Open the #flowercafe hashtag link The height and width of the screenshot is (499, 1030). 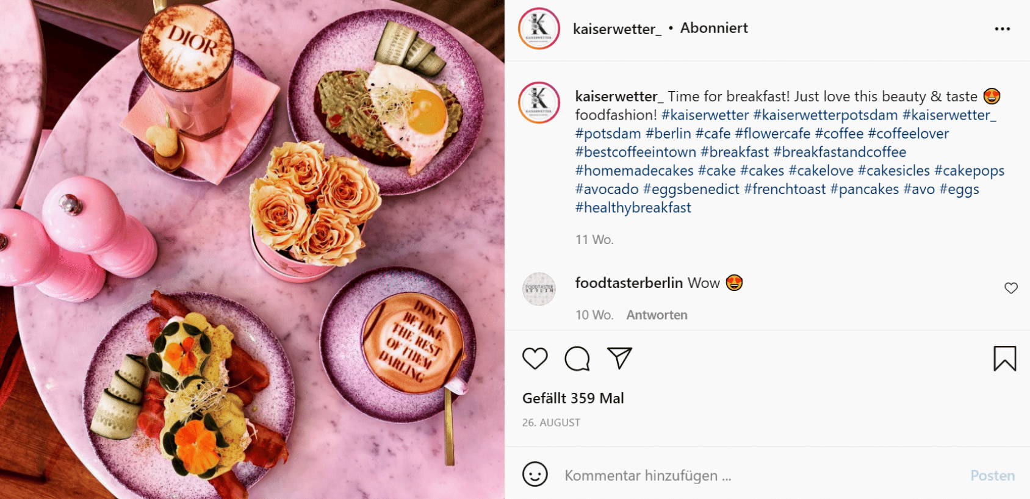coord(773,133)
